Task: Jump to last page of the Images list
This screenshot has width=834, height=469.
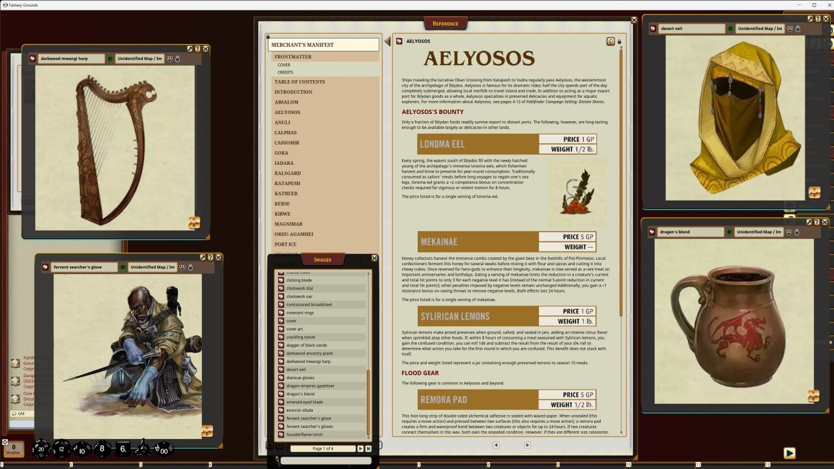Action: [369, 448]
